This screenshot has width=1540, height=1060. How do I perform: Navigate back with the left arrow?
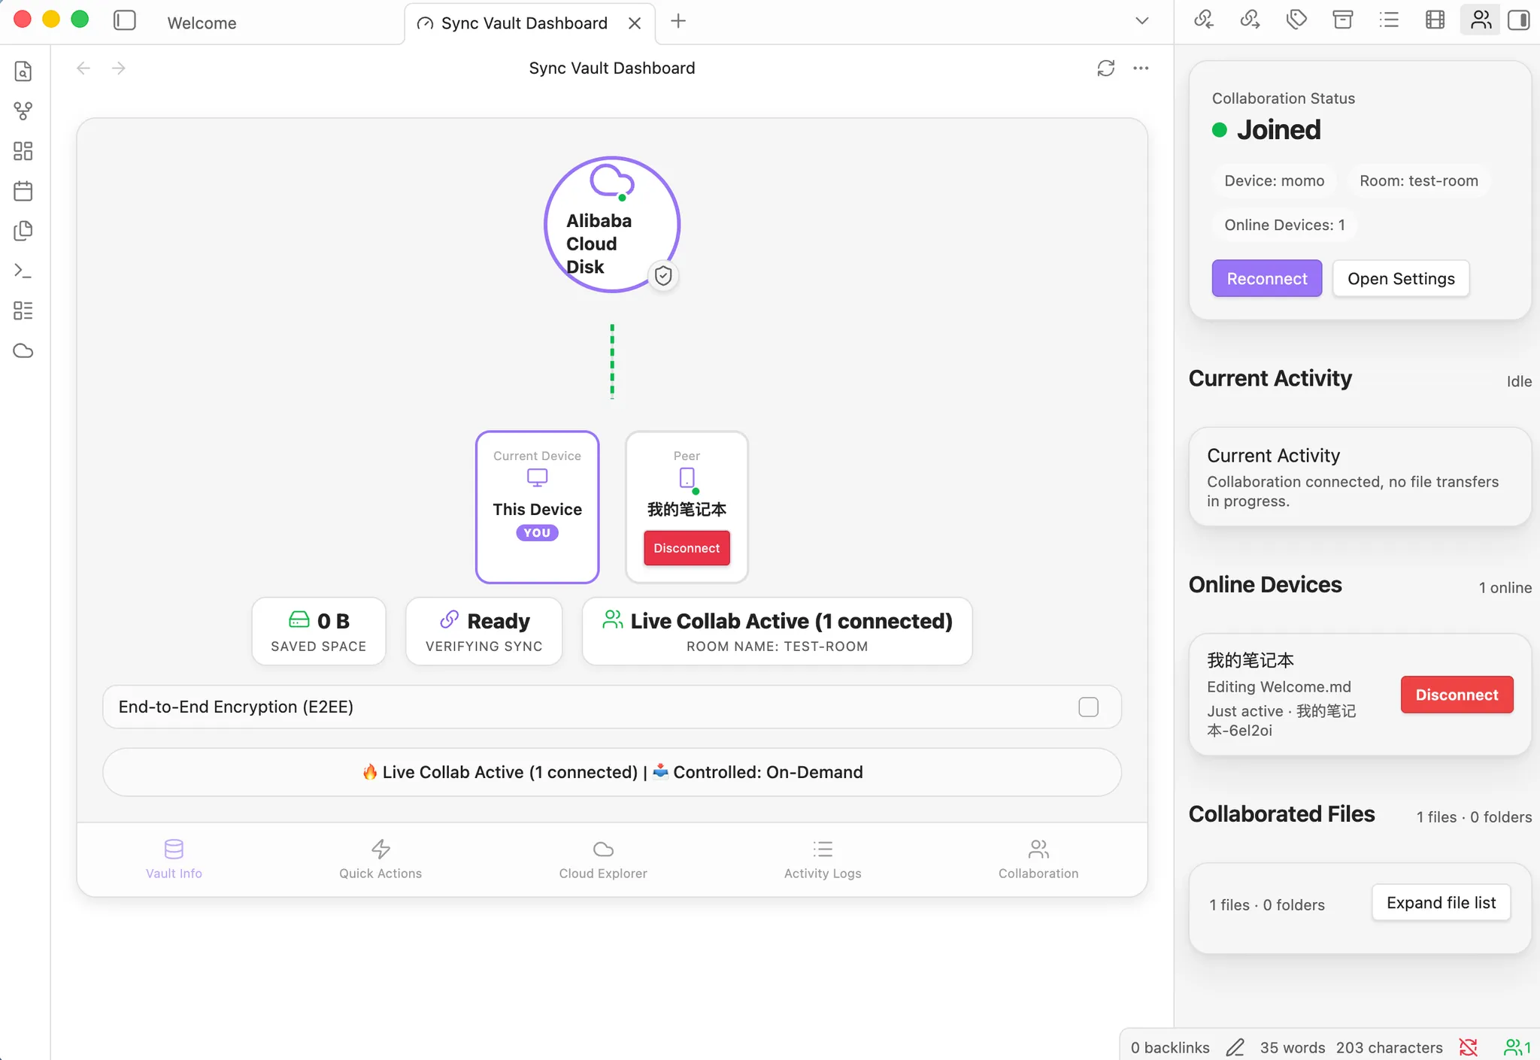click(x=83, y=68)
